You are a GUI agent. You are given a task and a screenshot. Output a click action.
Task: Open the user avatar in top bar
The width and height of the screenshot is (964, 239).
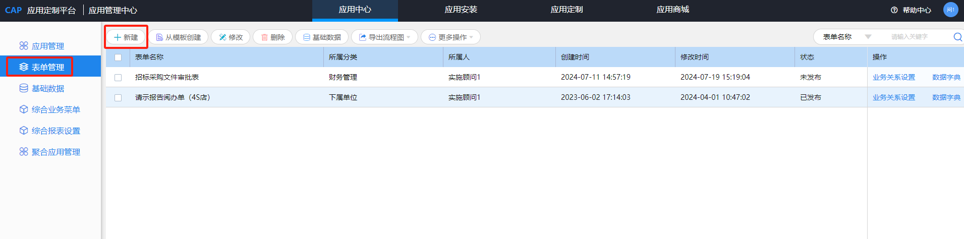point(950,10)
